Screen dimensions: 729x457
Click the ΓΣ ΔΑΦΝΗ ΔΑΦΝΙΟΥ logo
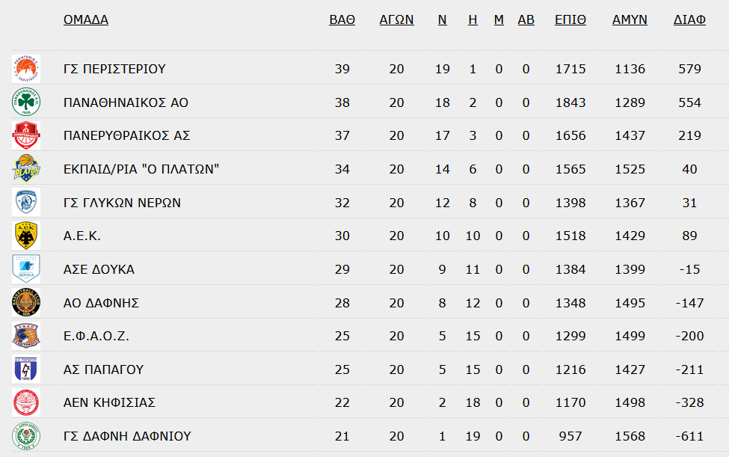(x=26, y=436)
